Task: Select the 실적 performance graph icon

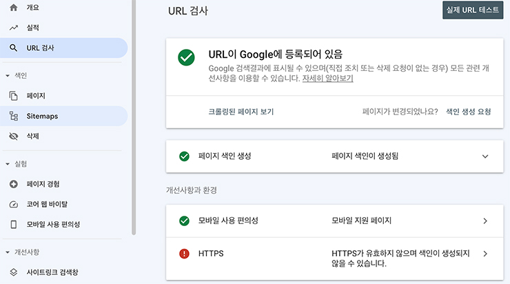Action: tap(13, 28)
